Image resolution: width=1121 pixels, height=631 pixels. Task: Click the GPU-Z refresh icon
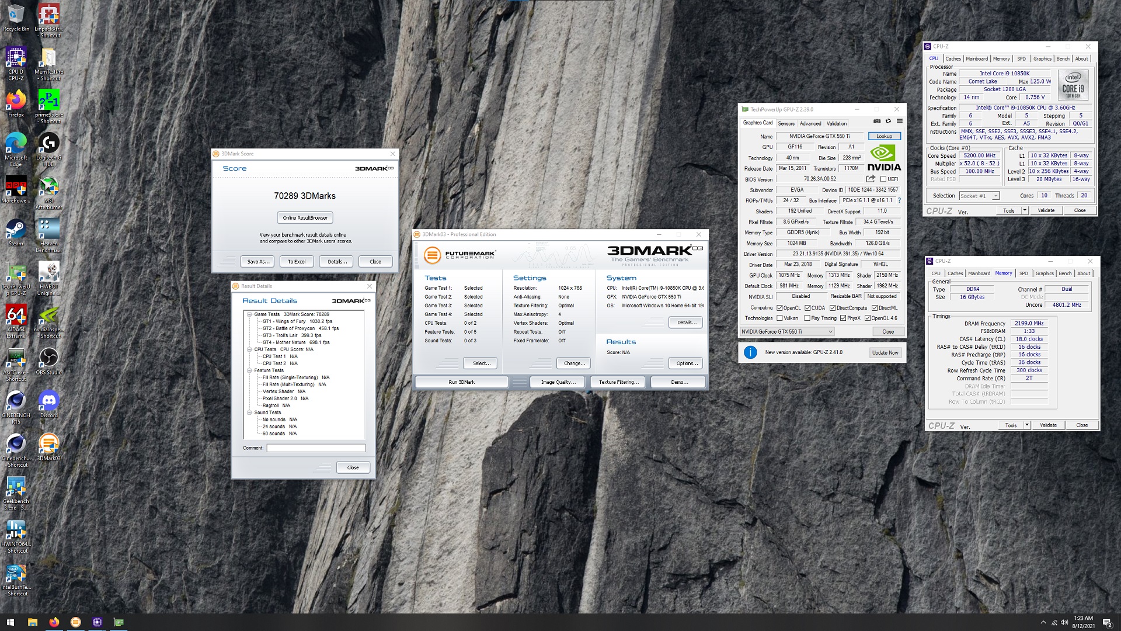888,122
